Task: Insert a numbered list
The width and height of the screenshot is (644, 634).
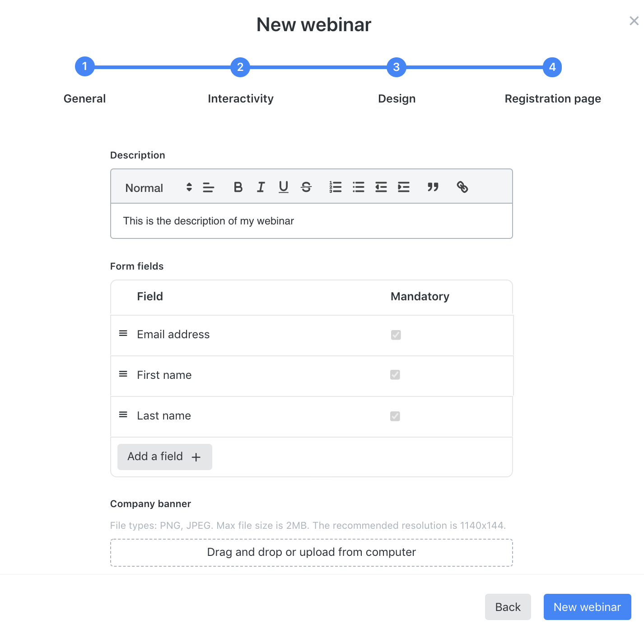Action: point(336,187)
